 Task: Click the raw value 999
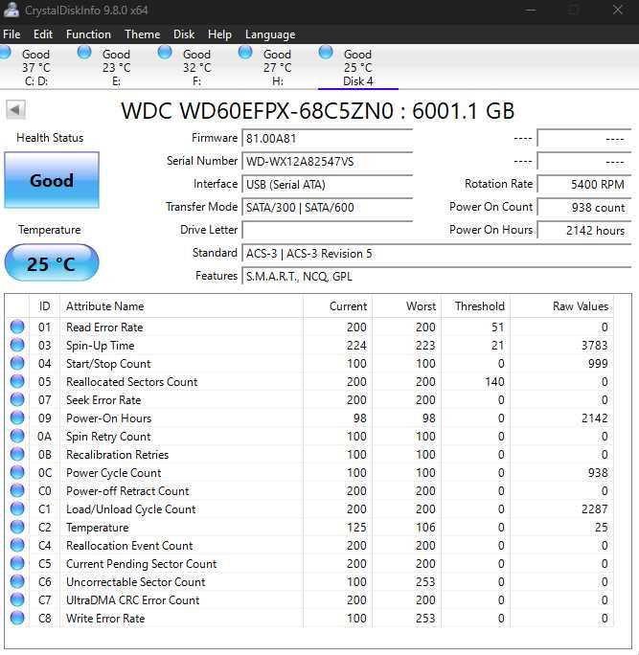598,364
